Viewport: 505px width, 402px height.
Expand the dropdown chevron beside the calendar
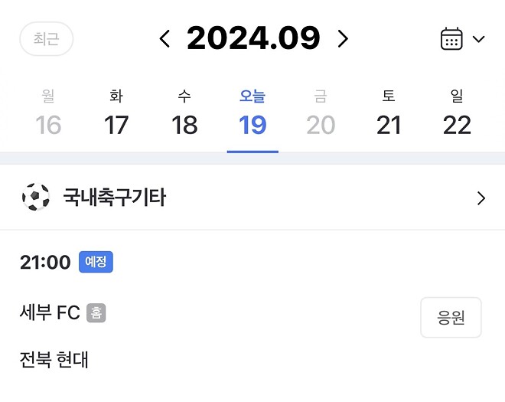(478, 39)
